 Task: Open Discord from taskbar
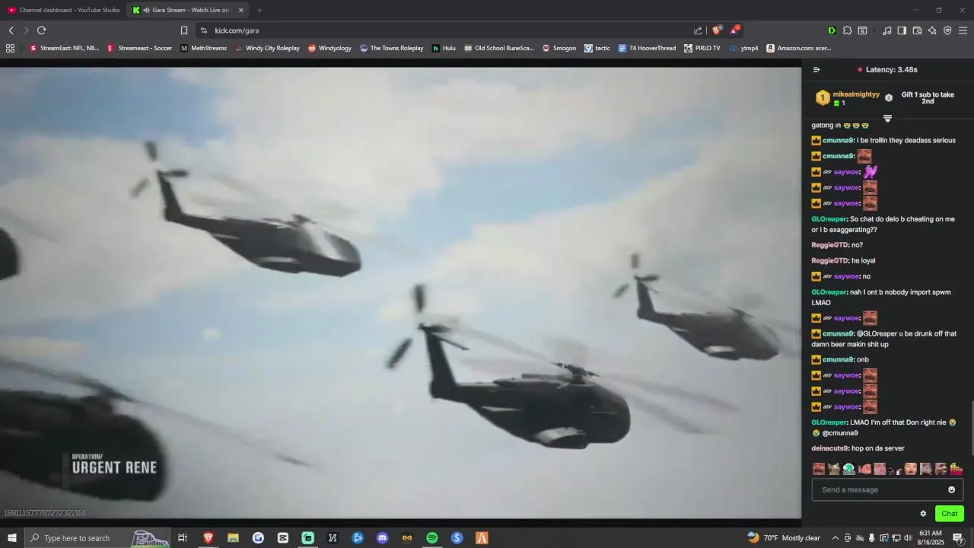click(382, 538)
